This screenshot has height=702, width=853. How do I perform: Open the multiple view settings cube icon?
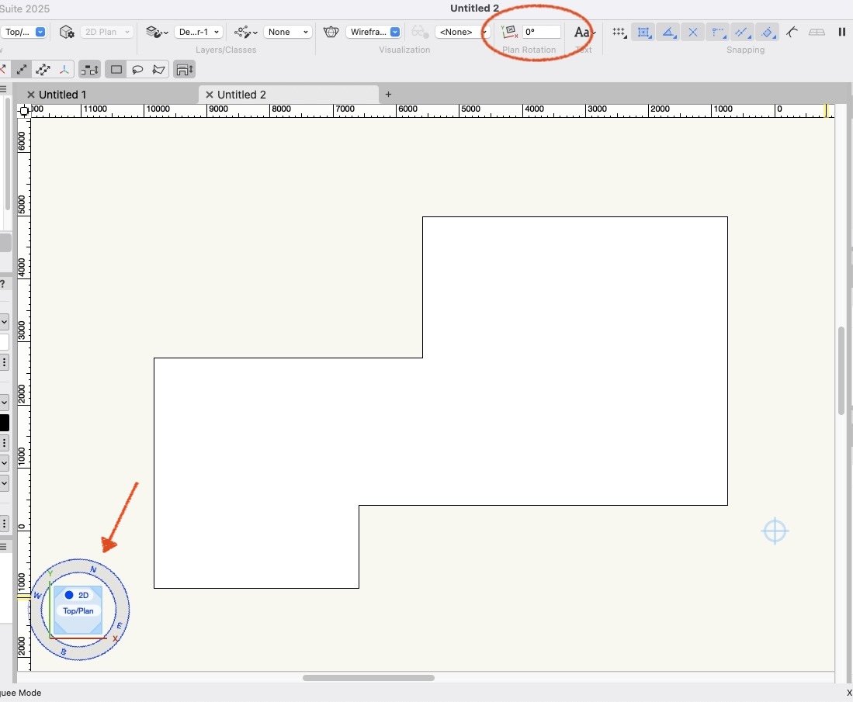67,32
